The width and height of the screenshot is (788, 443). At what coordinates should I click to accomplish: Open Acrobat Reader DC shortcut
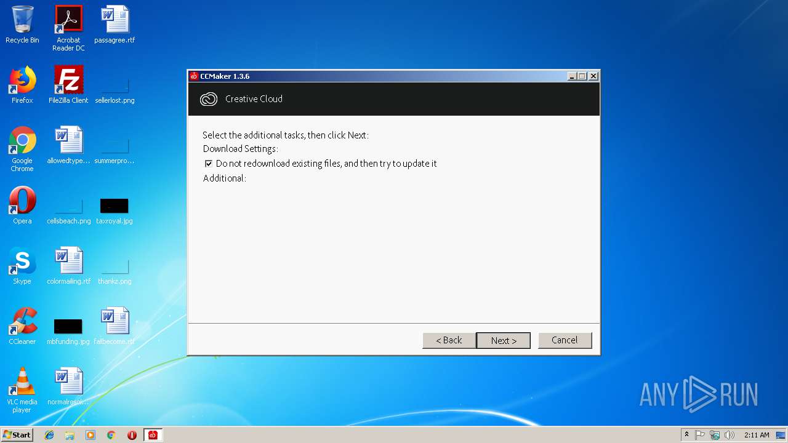click(68, 28)
